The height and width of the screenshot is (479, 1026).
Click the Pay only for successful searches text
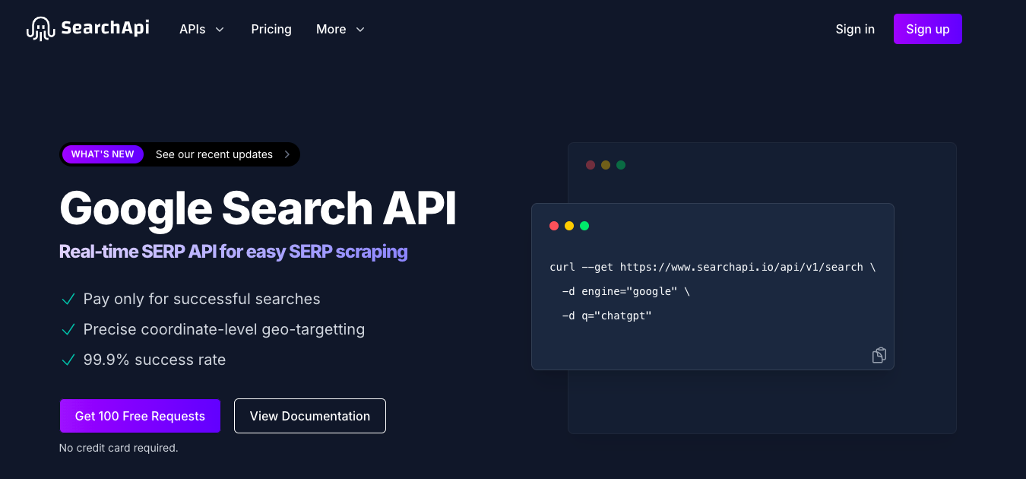pyautogui.click(x=202, y=299)
